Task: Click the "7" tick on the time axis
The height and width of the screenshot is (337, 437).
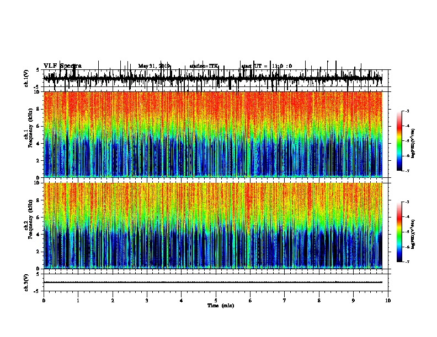Action: (285, 300)
